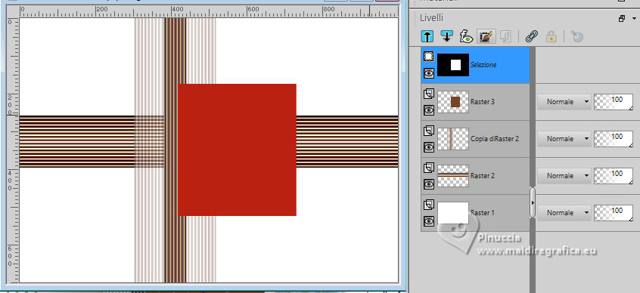Click the move layer down arrow icon
The width and height of the screenshot is (640, 293).
446,37
